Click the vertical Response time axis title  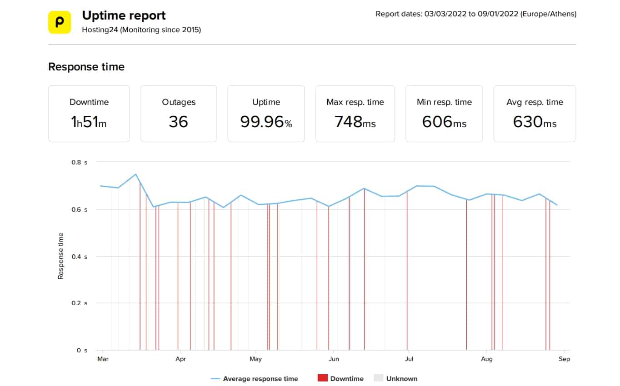[x=61, y=256]
